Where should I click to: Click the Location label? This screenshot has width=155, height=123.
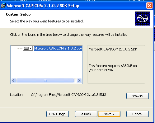point(17,95)
